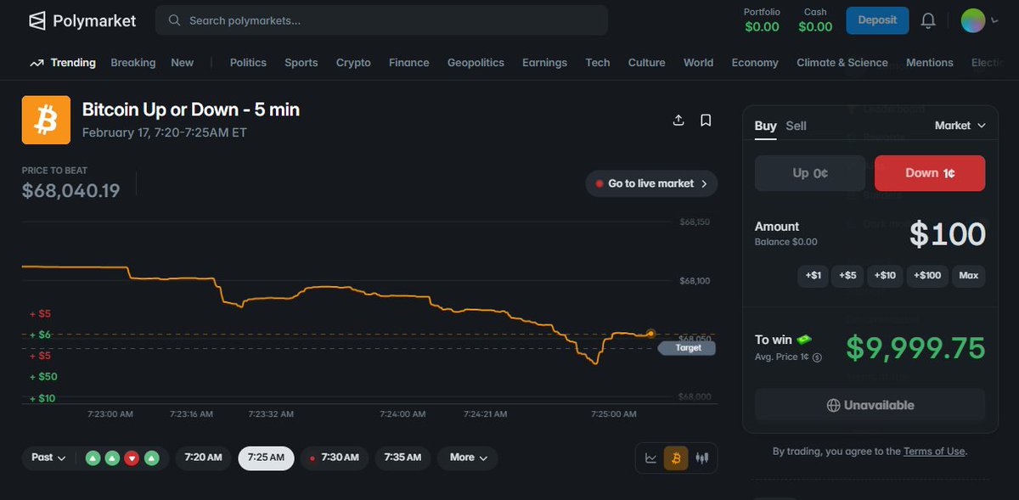The height and width of the screenshot is (500, 1019).
Task: Go to the Sports category
Action: tap(301, 63)
